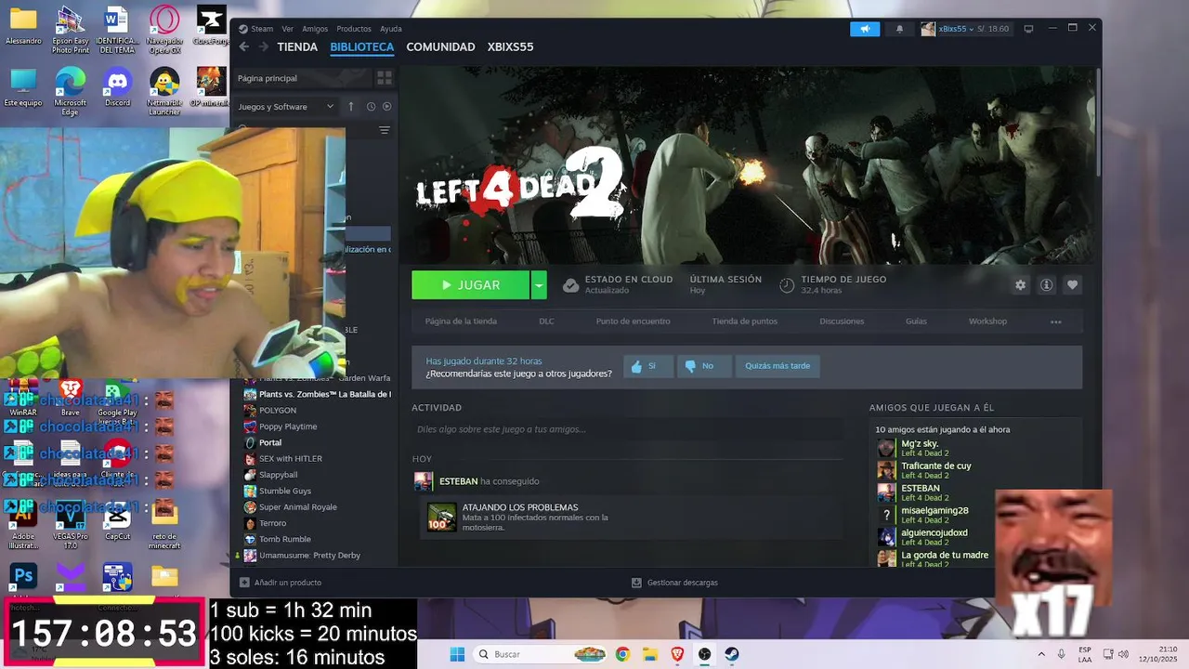Open the Steam notifications bell
Image resolution: width=1189 pixels, height=669 pixels.
point(899,29)
